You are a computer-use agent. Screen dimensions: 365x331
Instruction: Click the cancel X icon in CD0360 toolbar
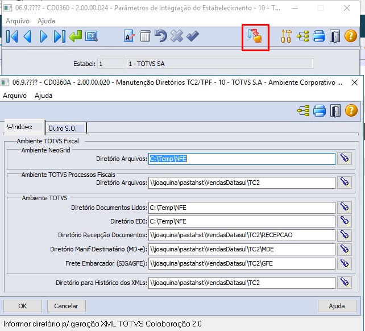[177, 36]
